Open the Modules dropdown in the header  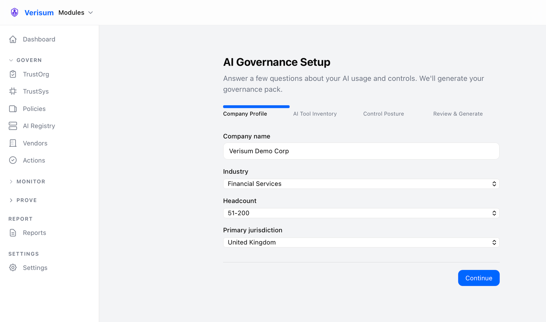[75, 13]
